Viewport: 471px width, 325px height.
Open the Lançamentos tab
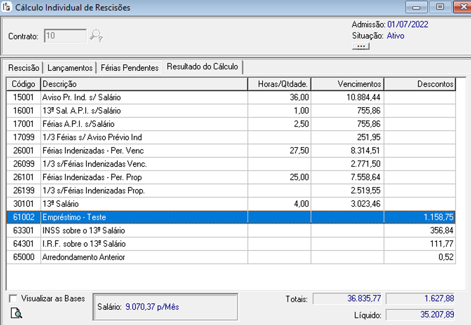[x=70, y=68]
